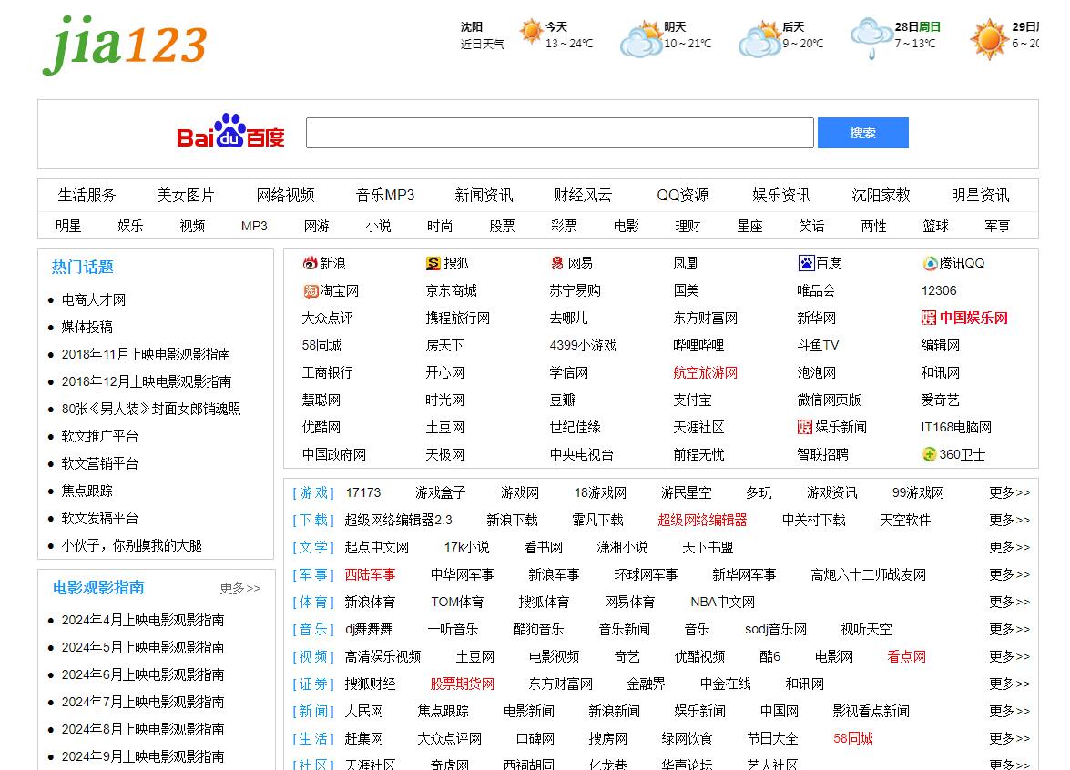
Task: Click the jia123 site logo
Action: tap(125, 45)
